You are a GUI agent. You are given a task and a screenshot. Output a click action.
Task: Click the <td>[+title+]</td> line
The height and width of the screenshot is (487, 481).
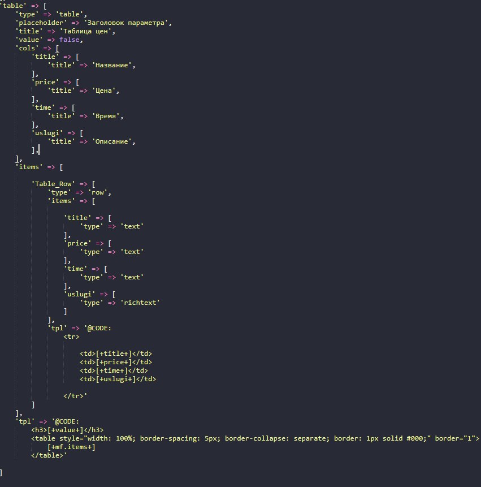point(116,354)
